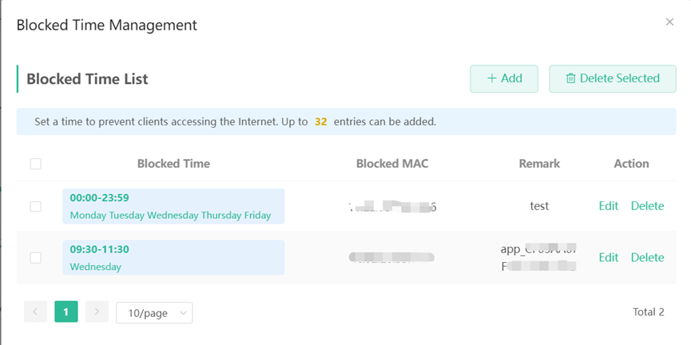This screenshot has width=691, height=345.
Task: Check the box for 09:30-11:30 entry
Action: (35, 258)
